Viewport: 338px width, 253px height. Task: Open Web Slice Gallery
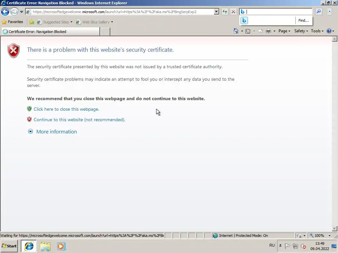[x=93, y=22]
